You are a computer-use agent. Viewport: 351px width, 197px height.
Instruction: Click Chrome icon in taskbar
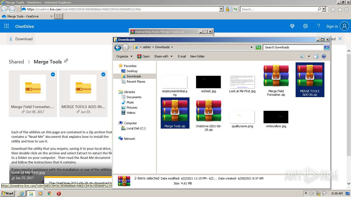[x=49, y=193]
